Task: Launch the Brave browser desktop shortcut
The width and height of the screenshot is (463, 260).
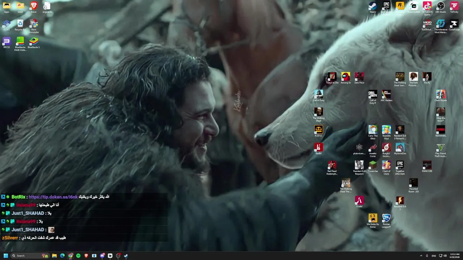Action: click(x=34, y=7)
